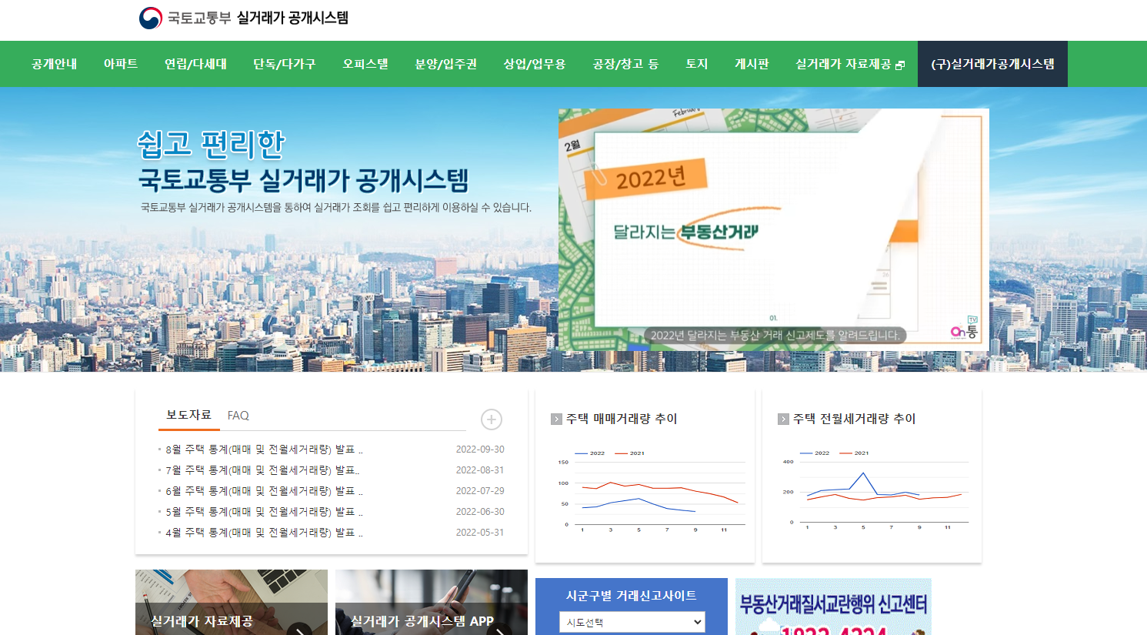This screenshot has height=635, width=1147.
Task: Toggle the 2021 series in the 매매거래량 chart
Action: (x=632, y=453)
